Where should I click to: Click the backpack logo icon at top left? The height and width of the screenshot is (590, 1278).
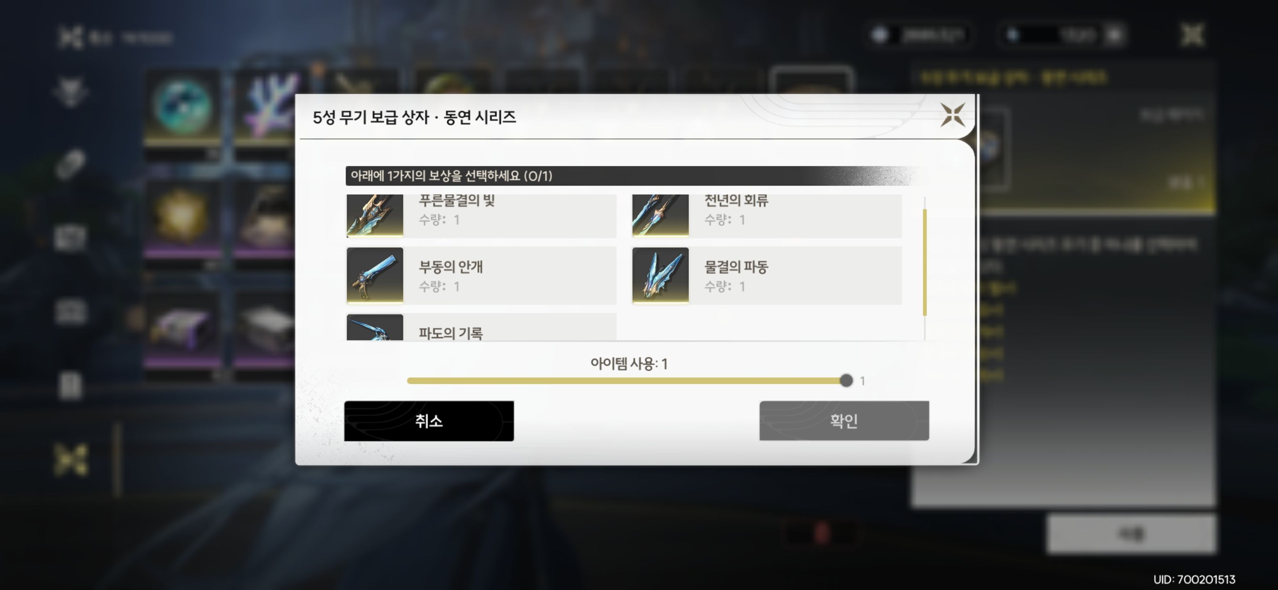[x=70, y=37]
